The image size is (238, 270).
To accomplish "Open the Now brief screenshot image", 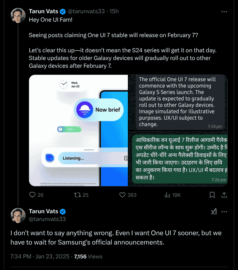I will pyautogui.click(x=78, y=131).
